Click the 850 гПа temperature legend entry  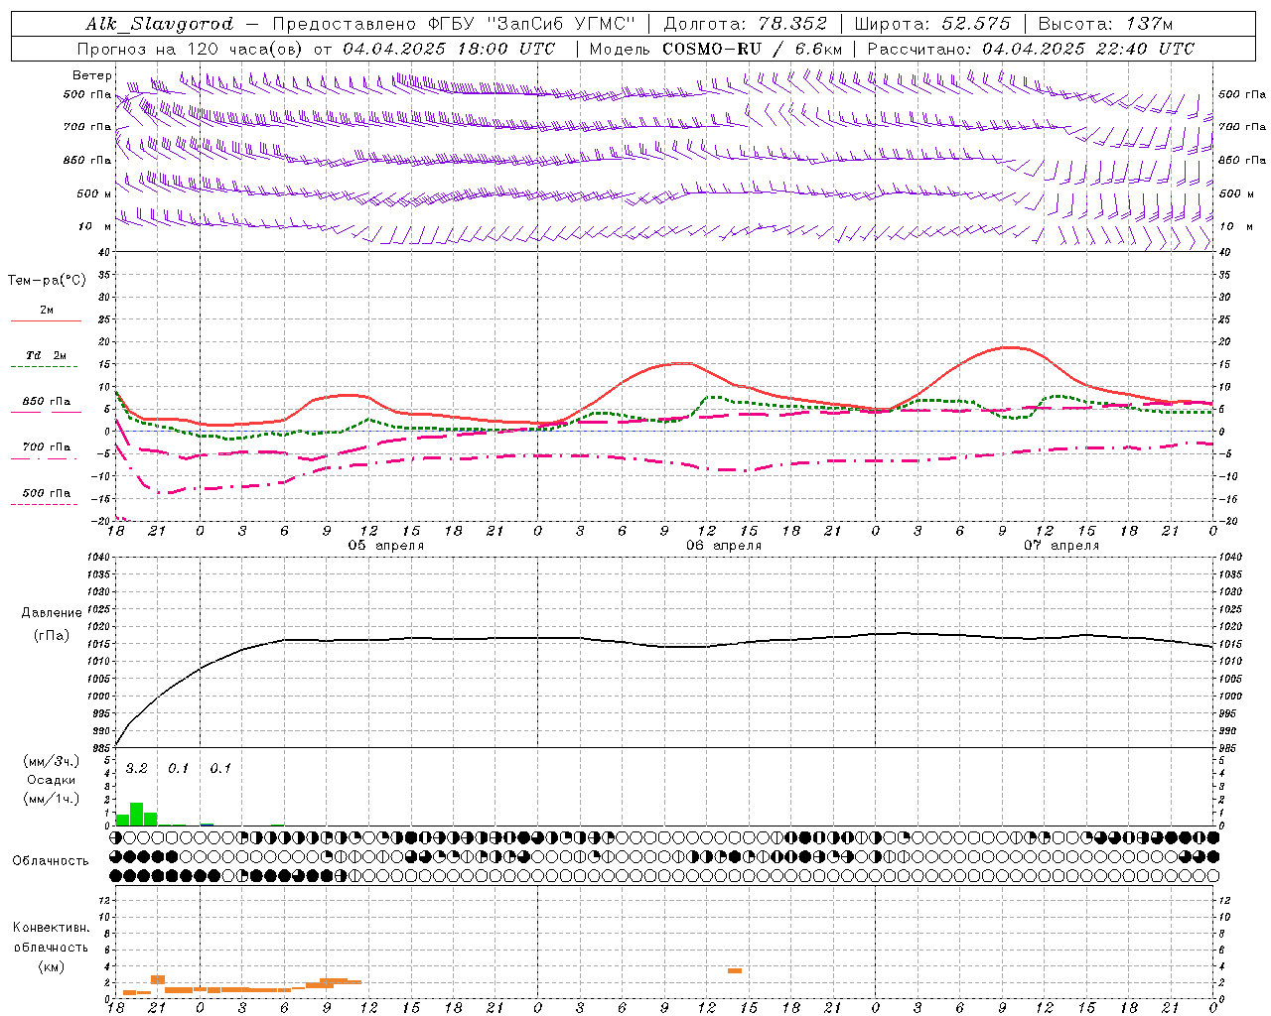coord(46,402)
